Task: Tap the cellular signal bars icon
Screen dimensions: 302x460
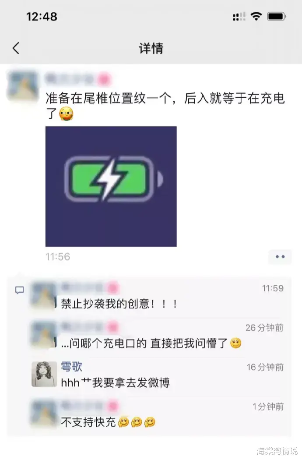Action: click(x=239, y=17)
